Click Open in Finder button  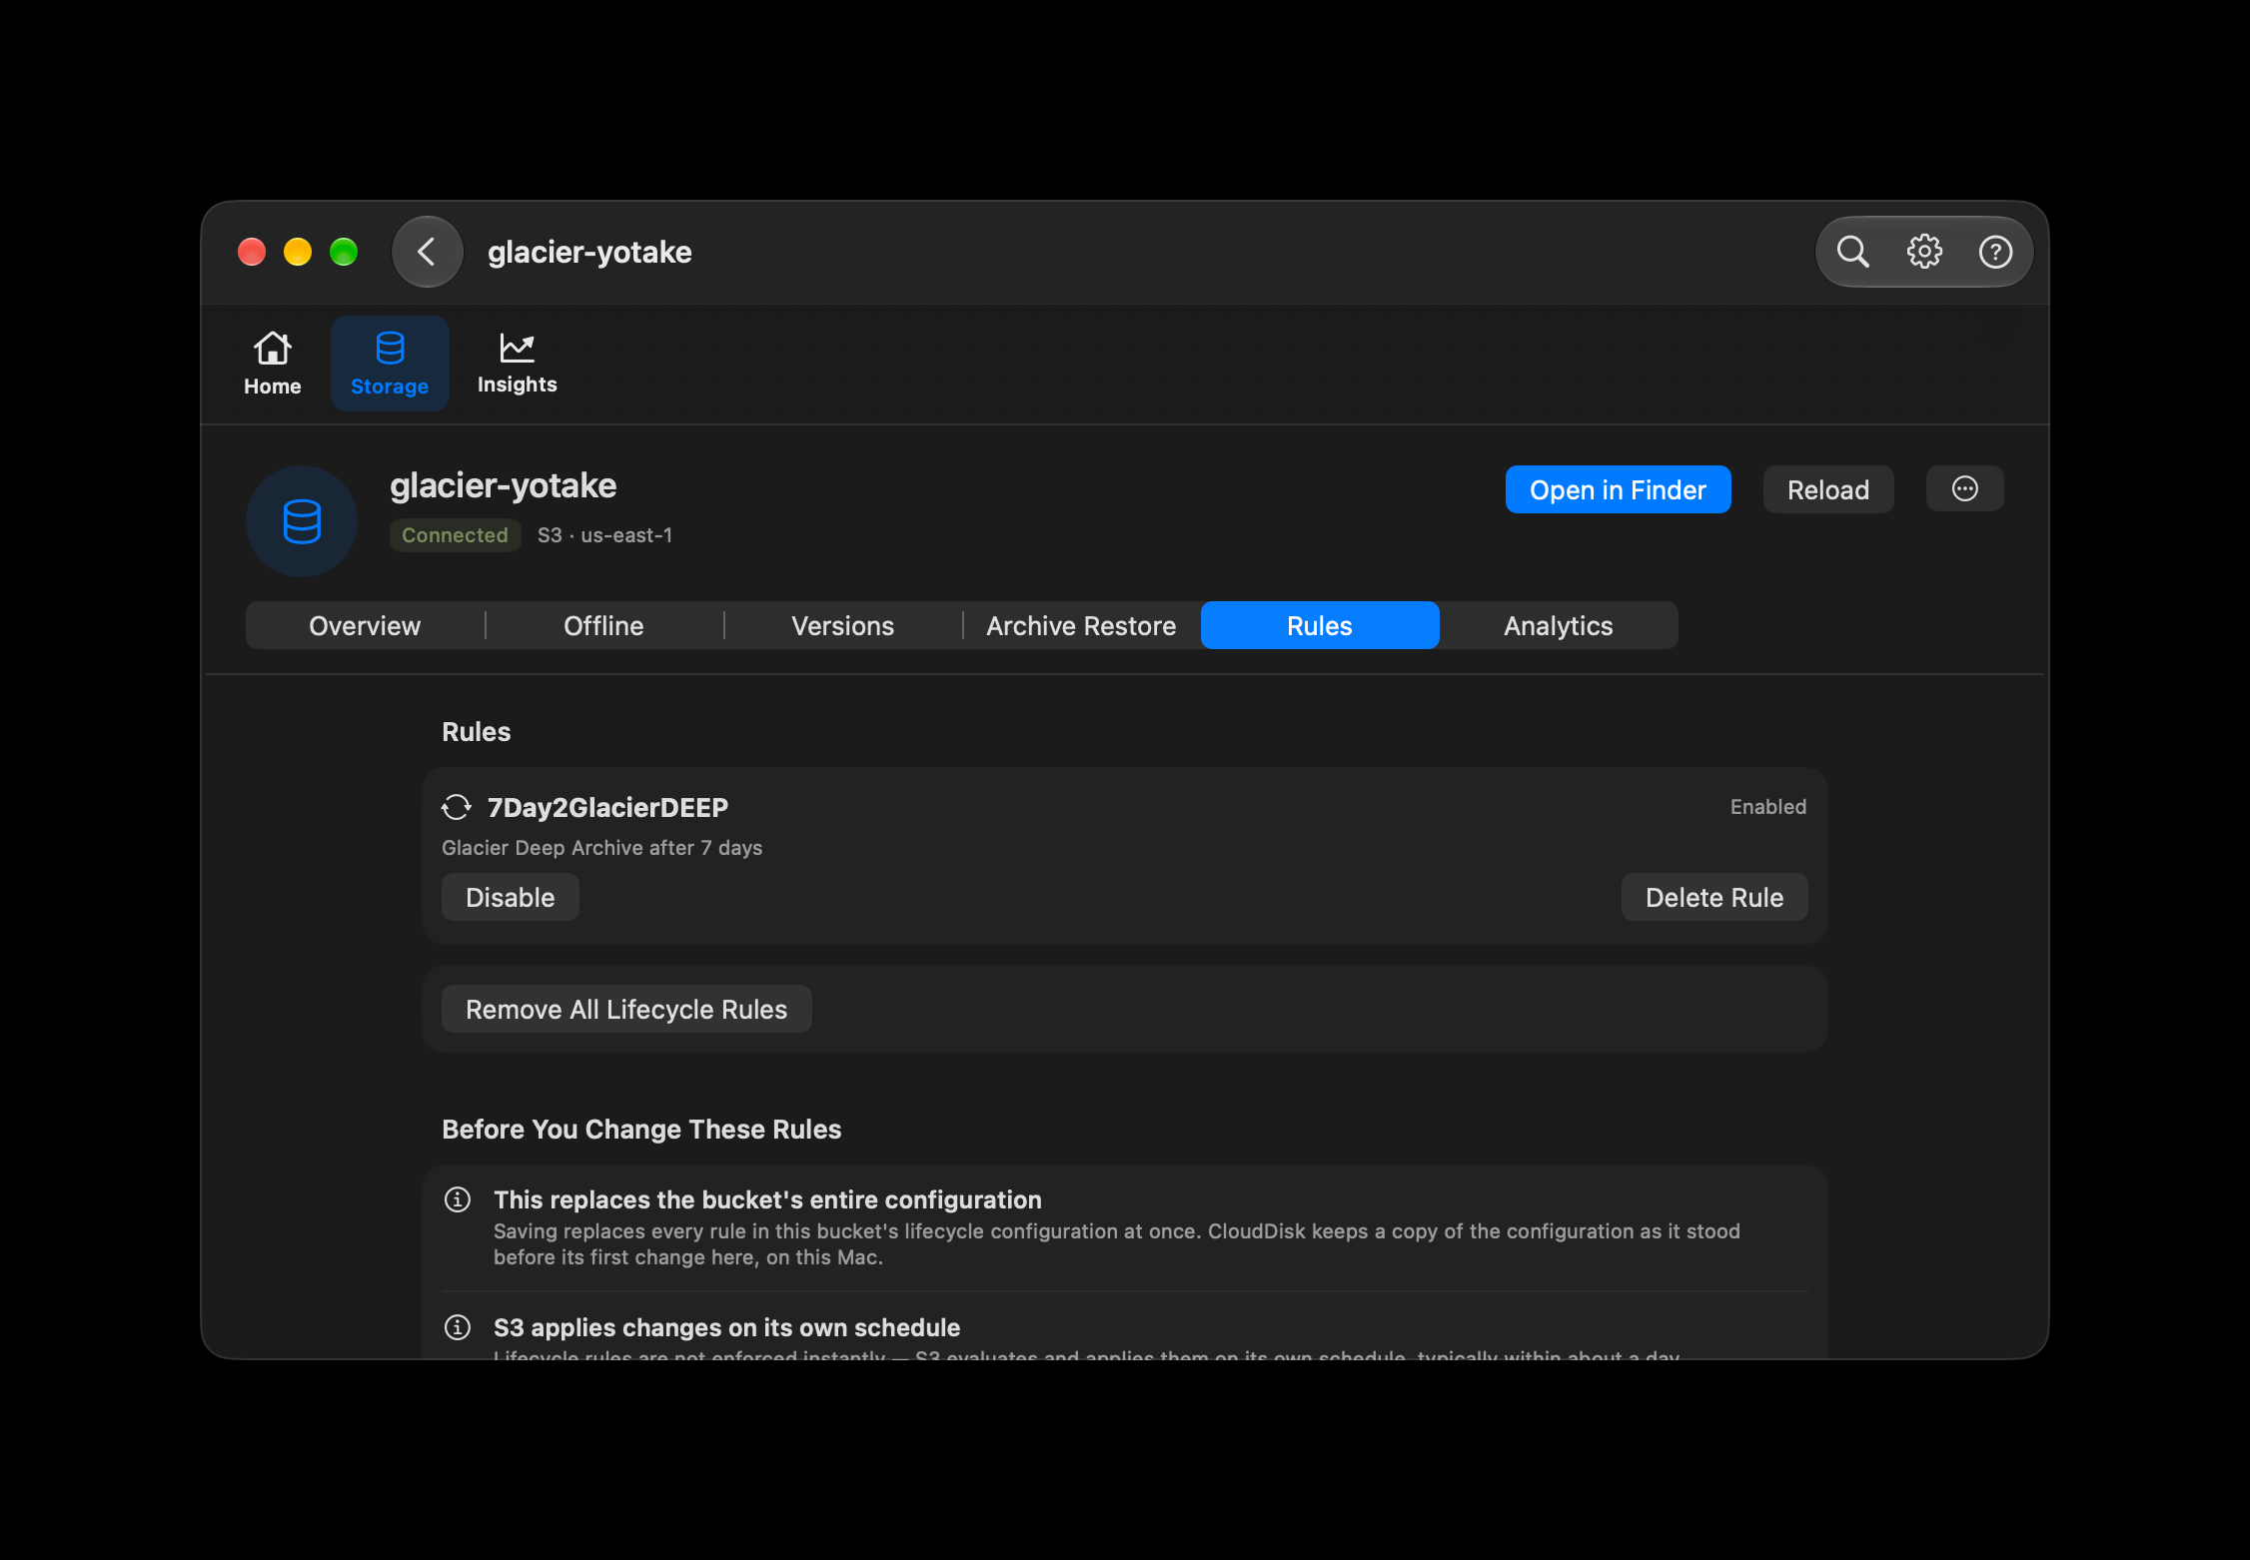[1618, 490]
